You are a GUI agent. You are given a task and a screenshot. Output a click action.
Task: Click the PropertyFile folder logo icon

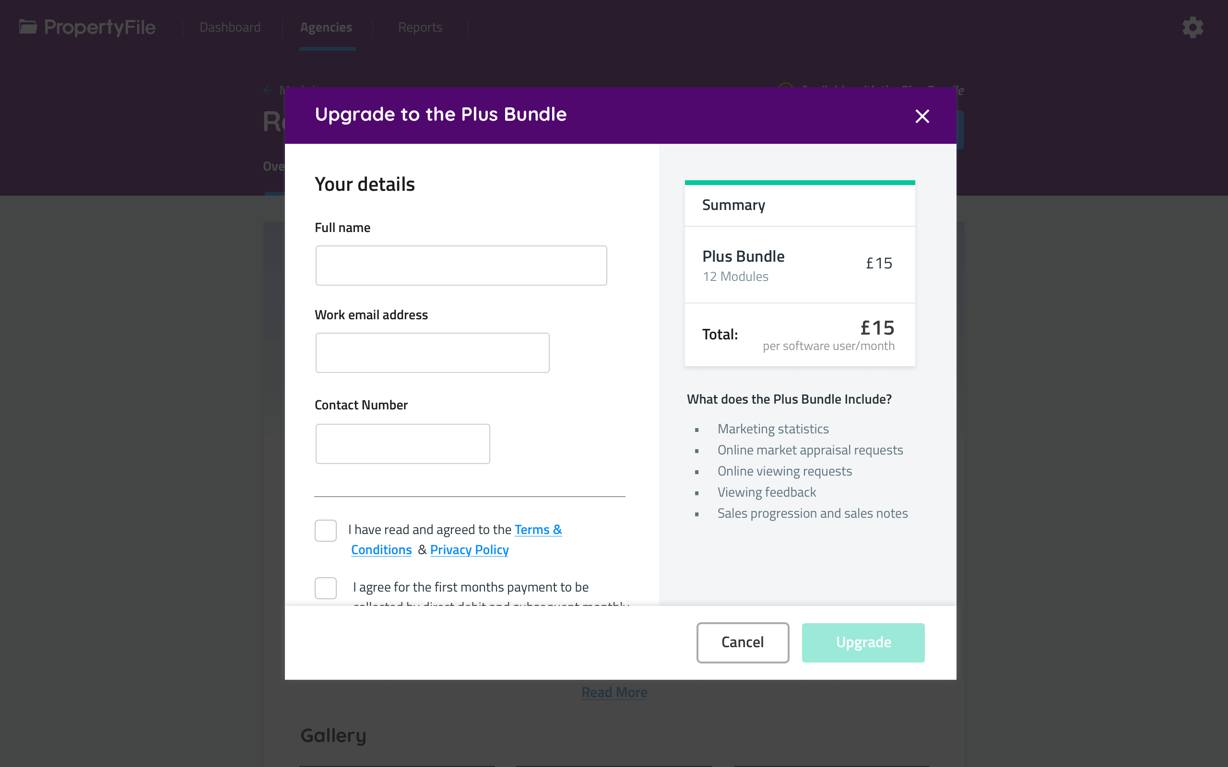(28, 26)
